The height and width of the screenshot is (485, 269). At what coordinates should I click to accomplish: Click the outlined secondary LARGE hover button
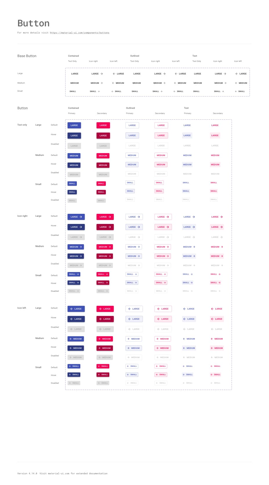(161, 135)
